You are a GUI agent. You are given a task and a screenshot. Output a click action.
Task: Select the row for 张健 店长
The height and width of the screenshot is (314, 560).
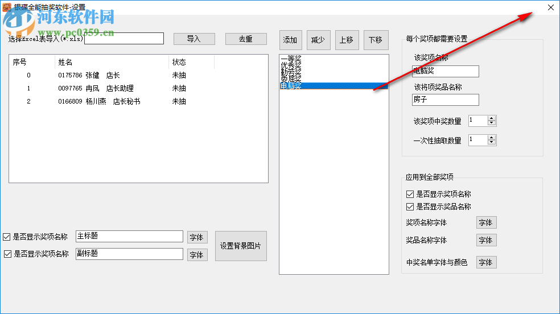click(138, 75)
